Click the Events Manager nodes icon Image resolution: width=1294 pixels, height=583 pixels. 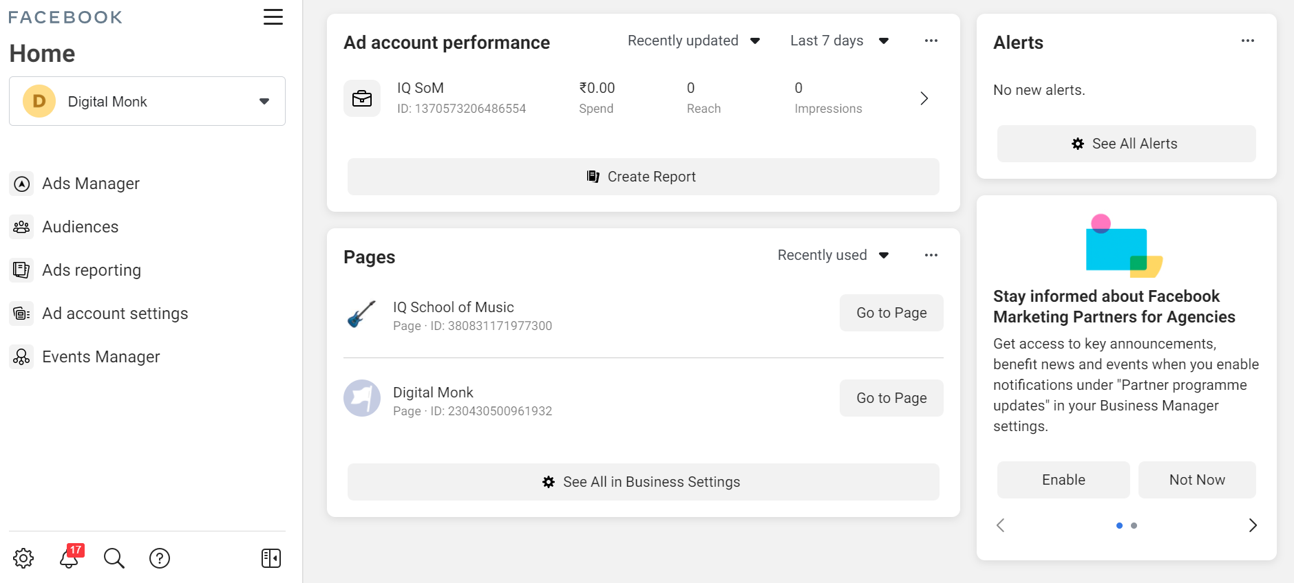click(x=22, y=357)
